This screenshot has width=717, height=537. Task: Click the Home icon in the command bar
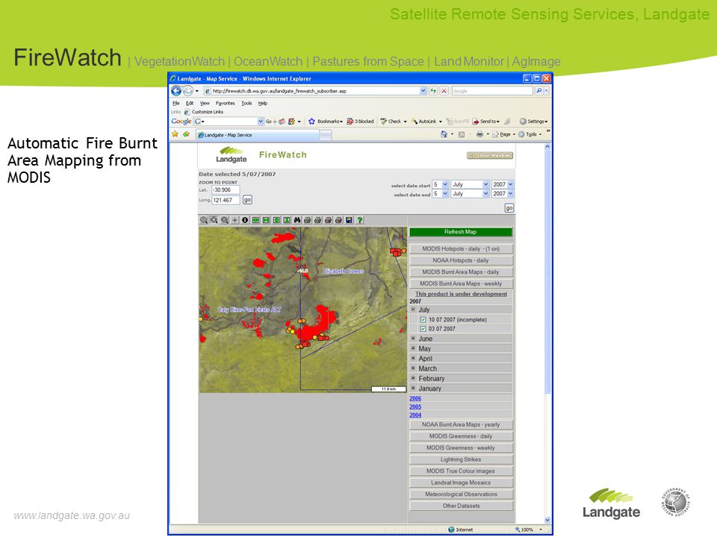pyautogui.click(x=444, y=134)
